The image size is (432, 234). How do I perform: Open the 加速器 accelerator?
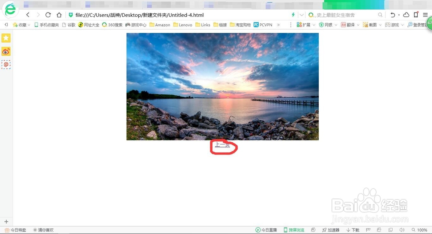click(331, 230)
